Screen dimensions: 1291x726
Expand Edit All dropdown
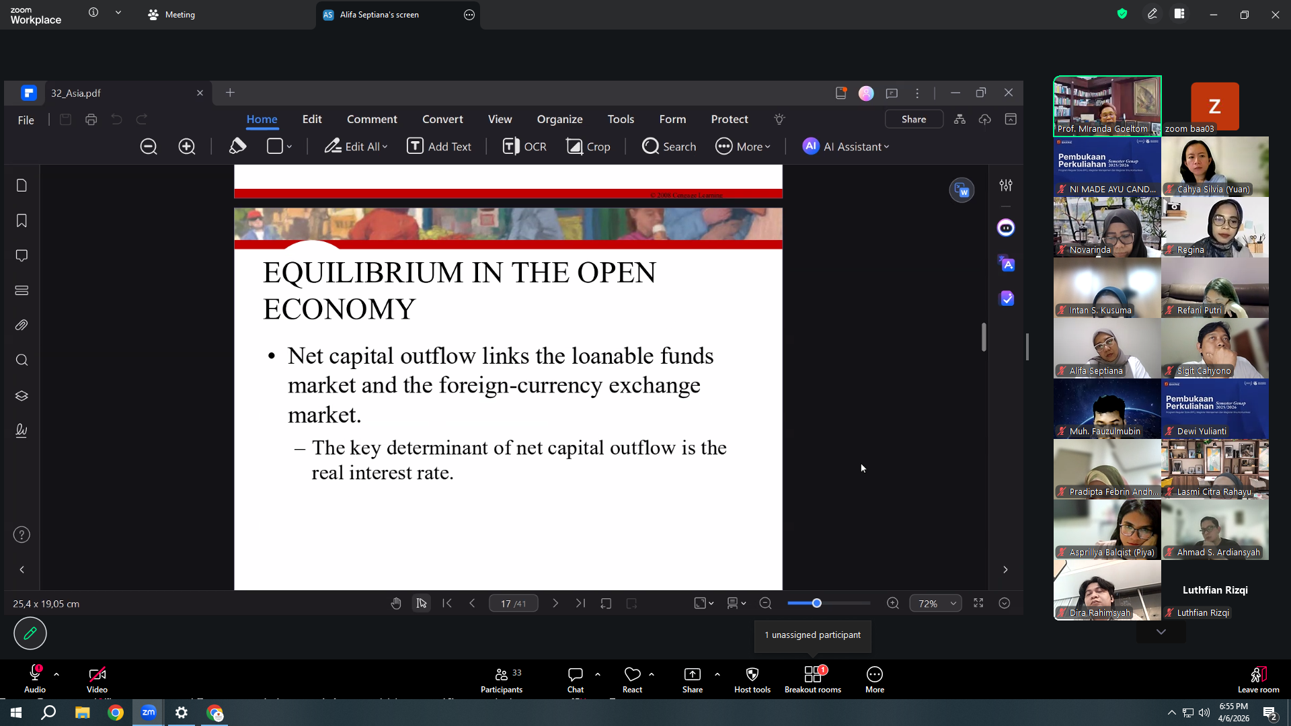coord(385,147)
